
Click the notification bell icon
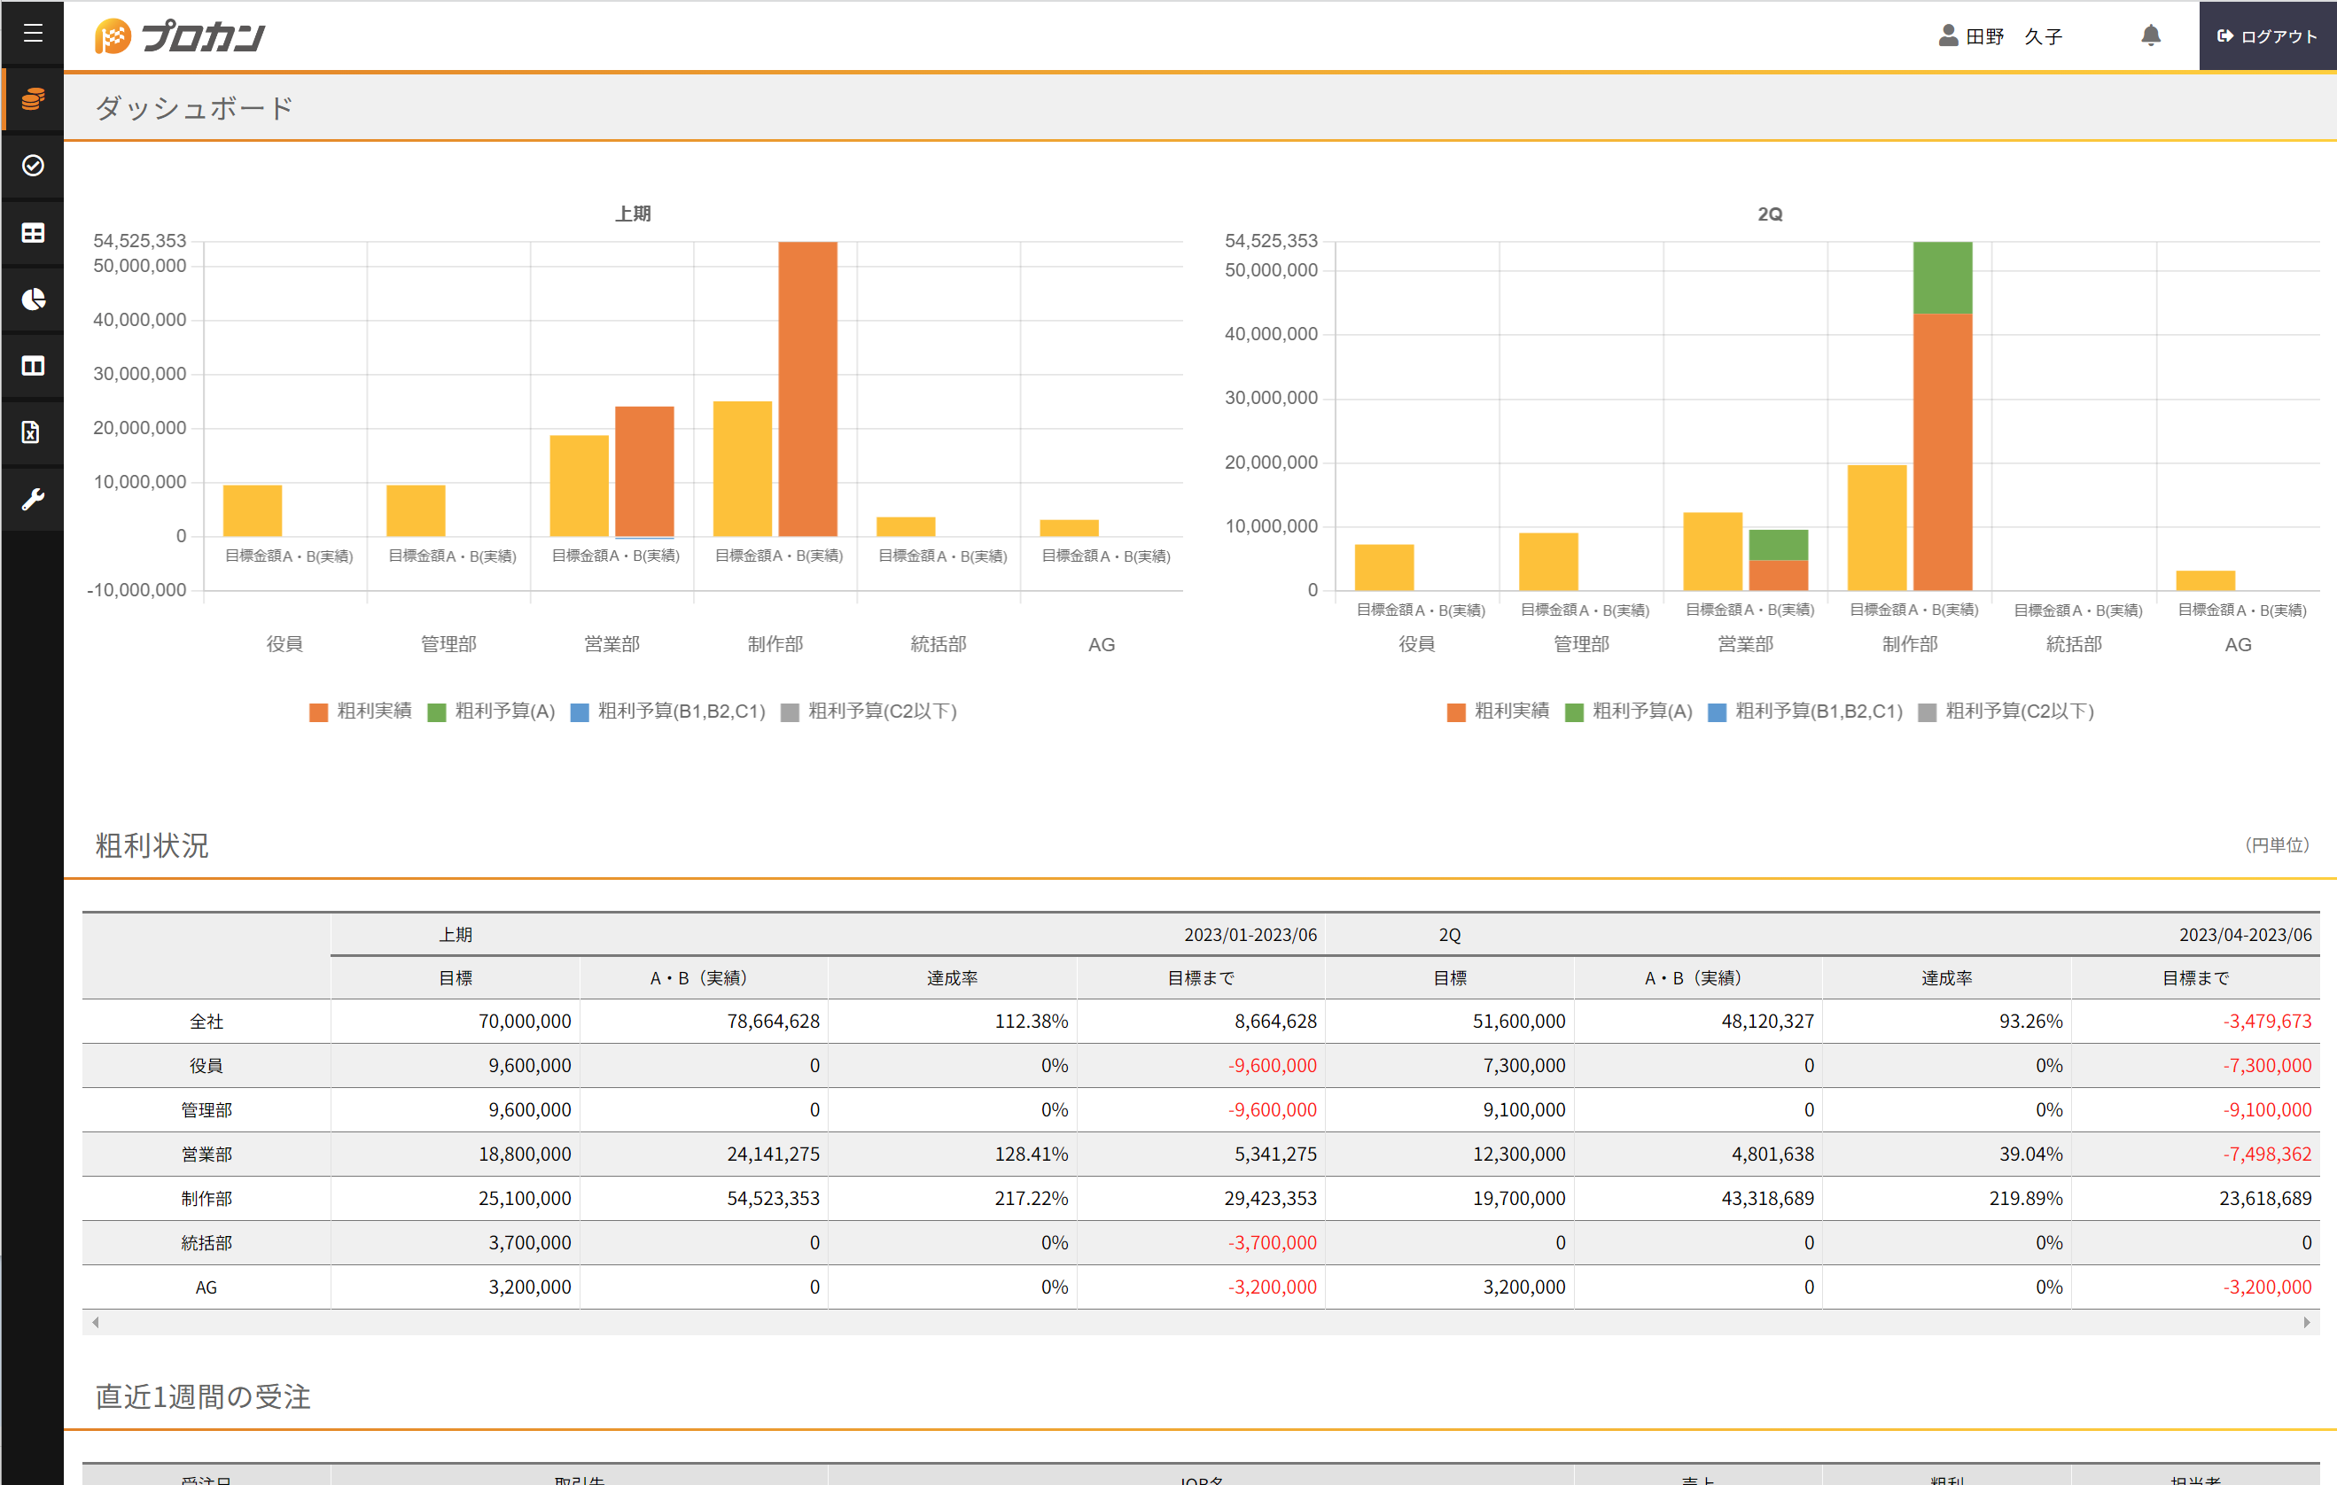coord(2151,36)
